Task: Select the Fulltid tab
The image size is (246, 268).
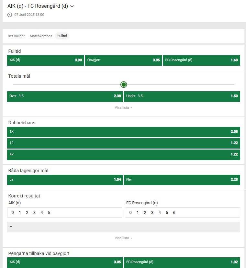Action: [62, 36]
